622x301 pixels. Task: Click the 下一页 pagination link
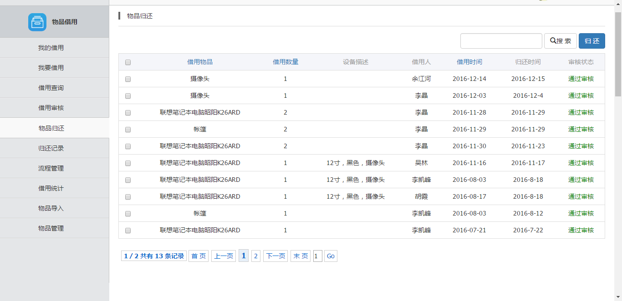(275, 256)
